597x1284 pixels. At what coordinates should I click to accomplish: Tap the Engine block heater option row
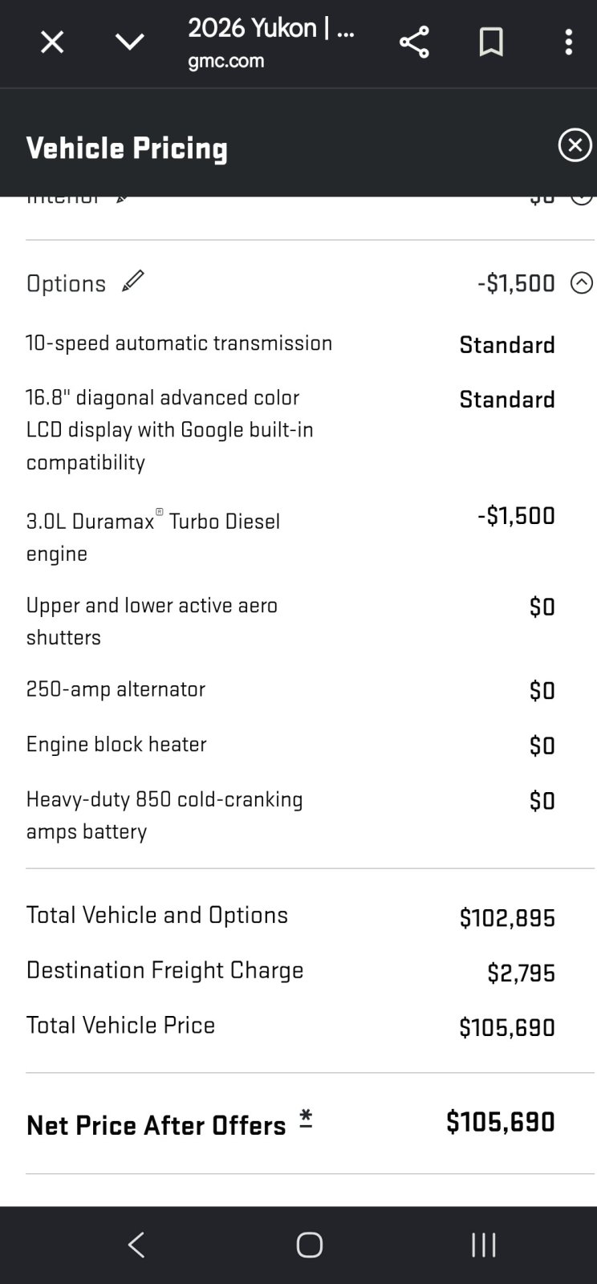tap(290, 745)
